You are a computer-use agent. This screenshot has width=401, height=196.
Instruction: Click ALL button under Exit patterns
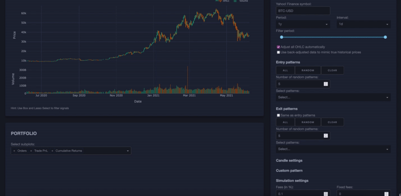pos(286,122)
